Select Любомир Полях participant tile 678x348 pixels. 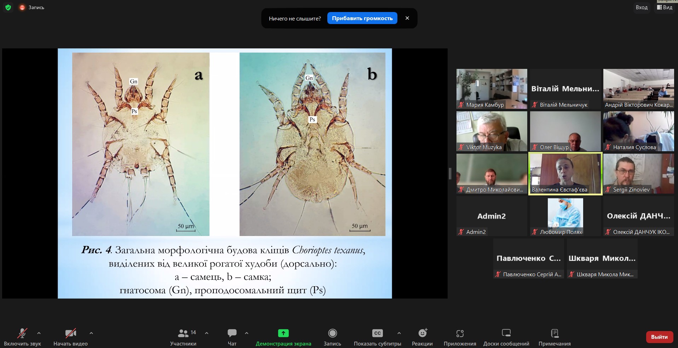[x=565, y=216]
